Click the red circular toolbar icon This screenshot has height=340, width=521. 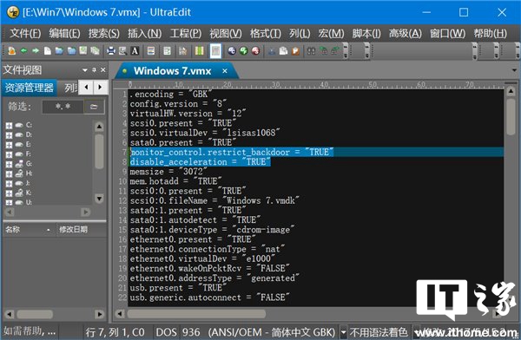255,51
